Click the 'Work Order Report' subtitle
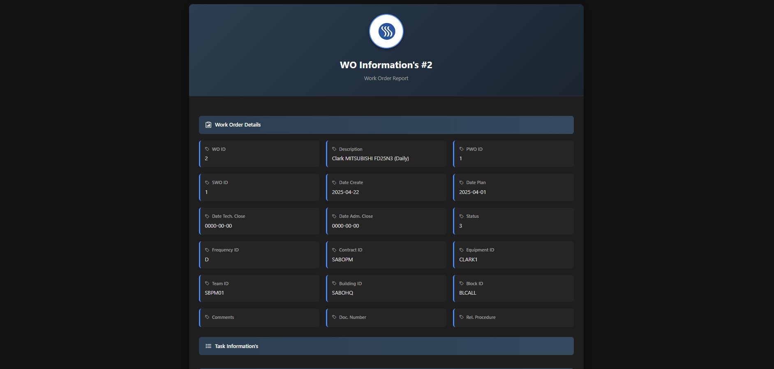The width and height of the screenshot is (774, 369). coord(386,78)
